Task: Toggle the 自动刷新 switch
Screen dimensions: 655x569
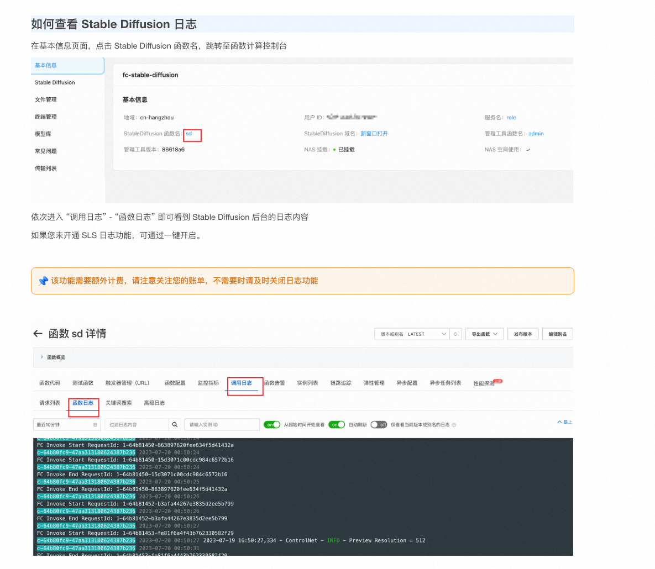Action: click(337, 425)
